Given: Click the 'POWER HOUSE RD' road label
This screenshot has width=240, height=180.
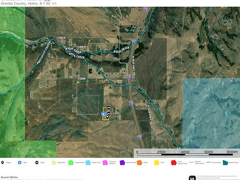Looking at the screenshot, I should (x=11, y=35).
